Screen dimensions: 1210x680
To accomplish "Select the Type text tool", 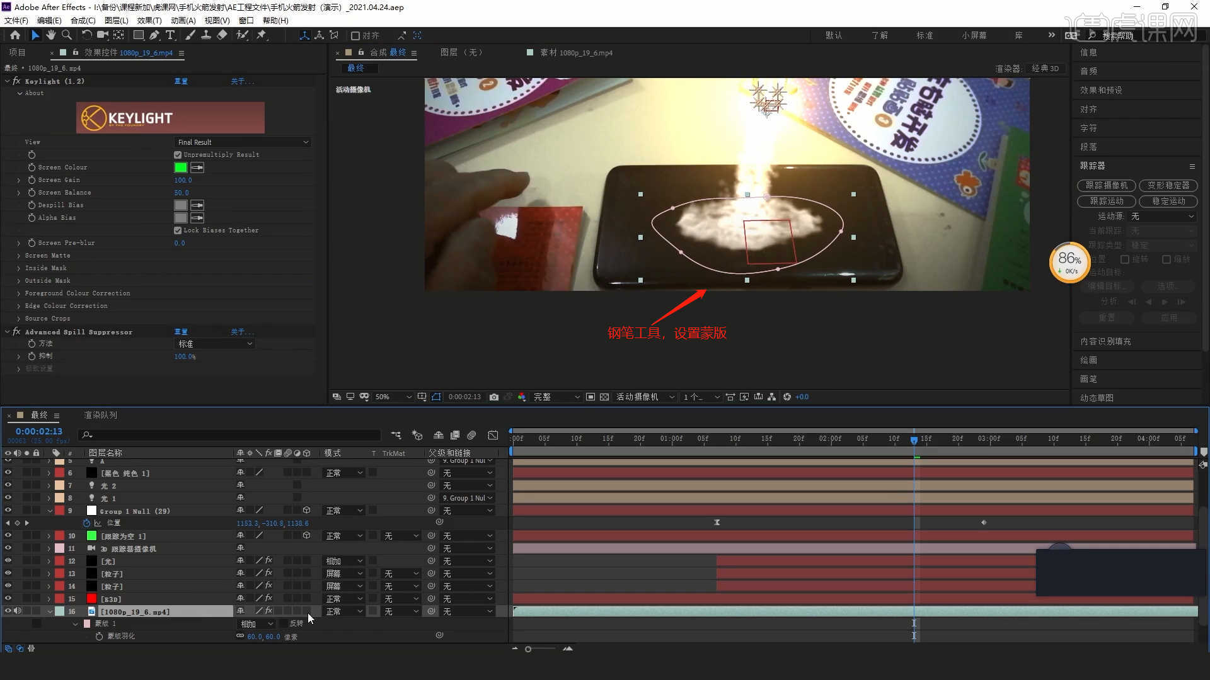I will click(170, 35).
